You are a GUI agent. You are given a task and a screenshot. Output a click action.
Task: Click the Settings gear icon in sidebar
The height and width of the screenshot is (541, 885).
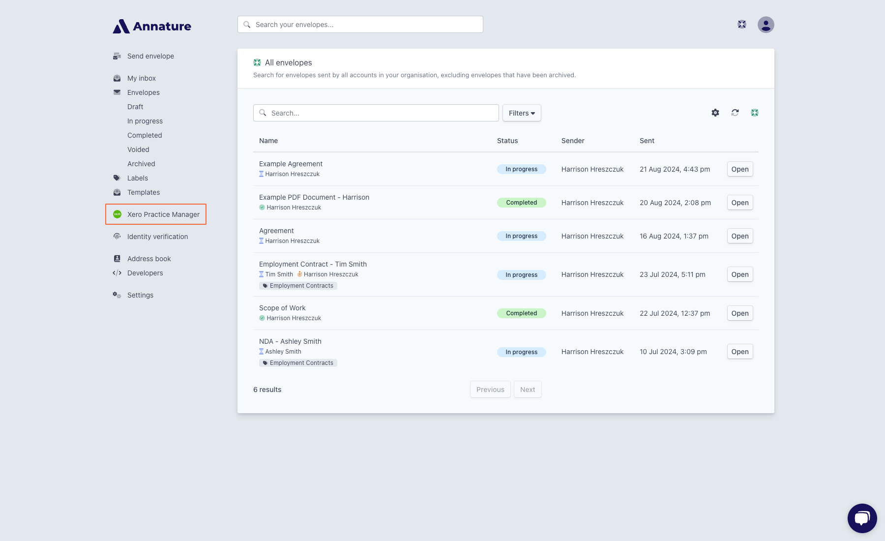(117, 295)
